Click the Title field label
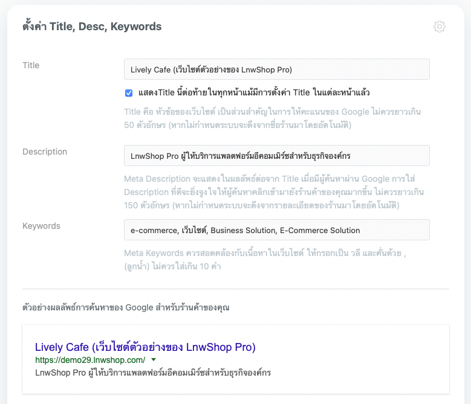The height and width of the screenshot is (404, 471). (31, 65)
